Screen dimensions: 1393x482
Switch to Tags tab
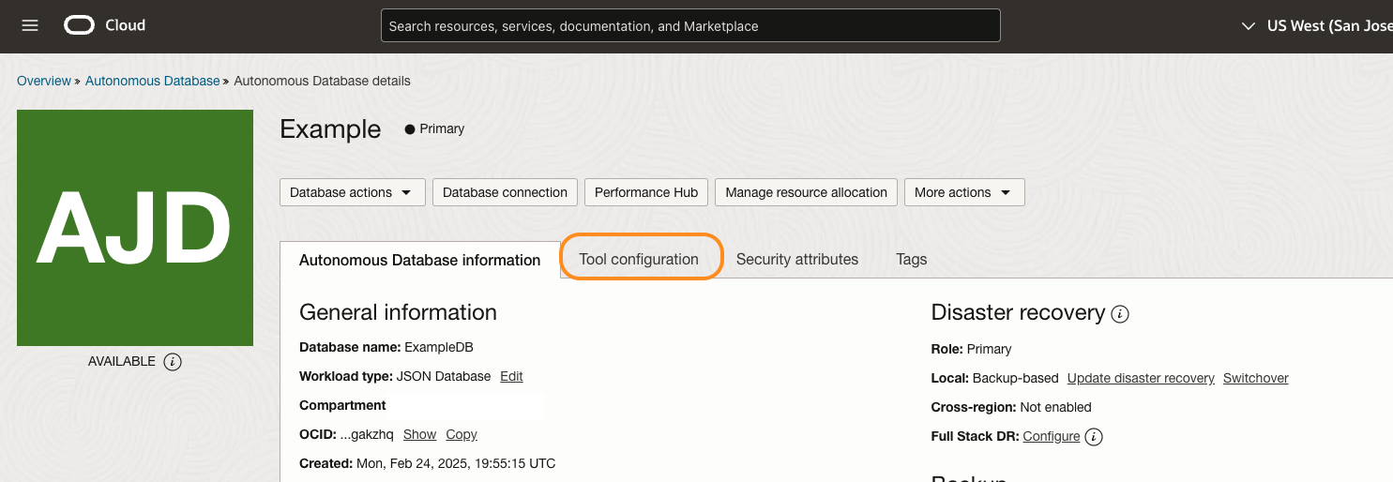point(911,259)
